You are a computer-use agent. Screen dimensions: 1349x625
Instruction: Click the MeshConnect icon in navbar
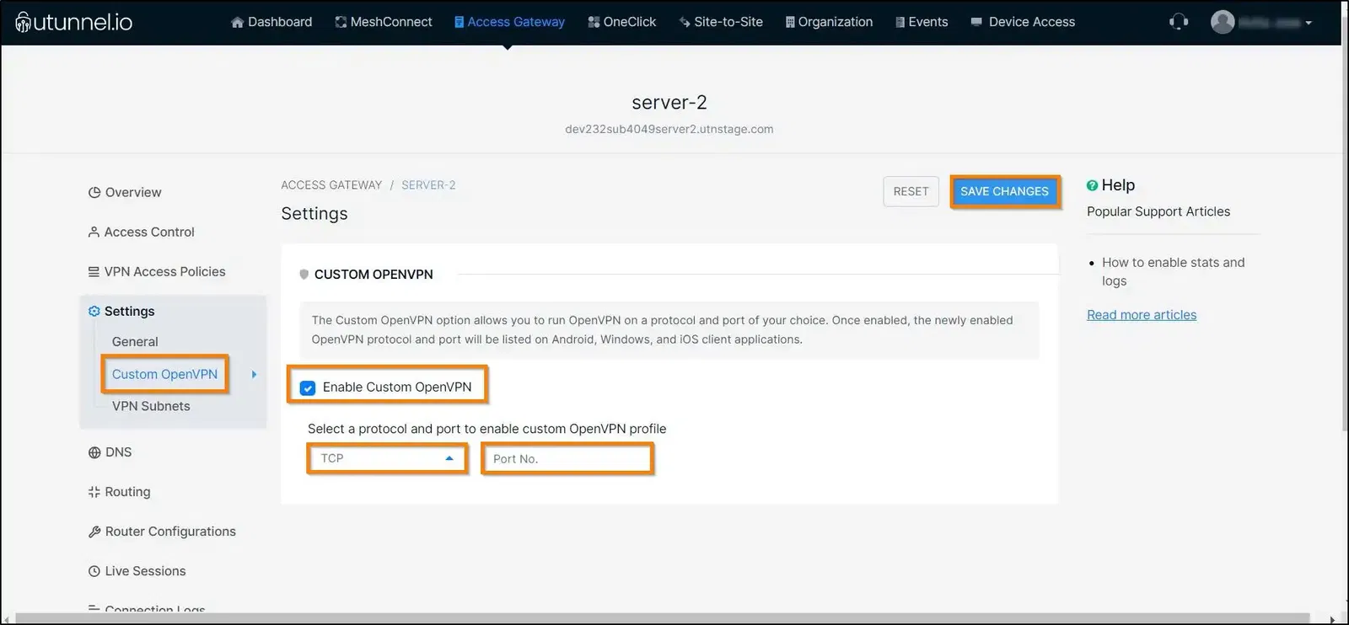click(x=341, y=22)
